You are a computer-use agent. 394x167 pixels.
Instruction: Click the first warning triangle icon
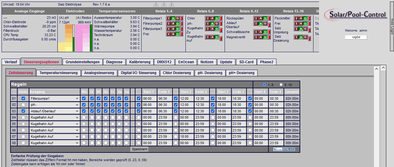pyautogui.click(x=156, y=5)
